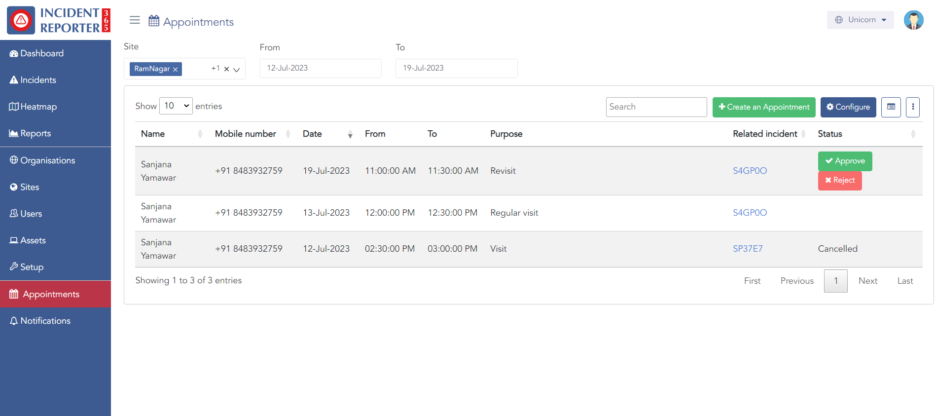
Task: Click Create an Appointment button
Action: [x=763, y=107]
